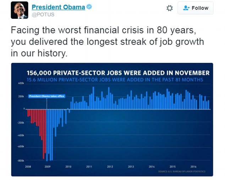This screenshot has height=180, width=225.
Task: Click the 400k label on the vertical axis
Action: pyautogui.click(x=21, y=83)
